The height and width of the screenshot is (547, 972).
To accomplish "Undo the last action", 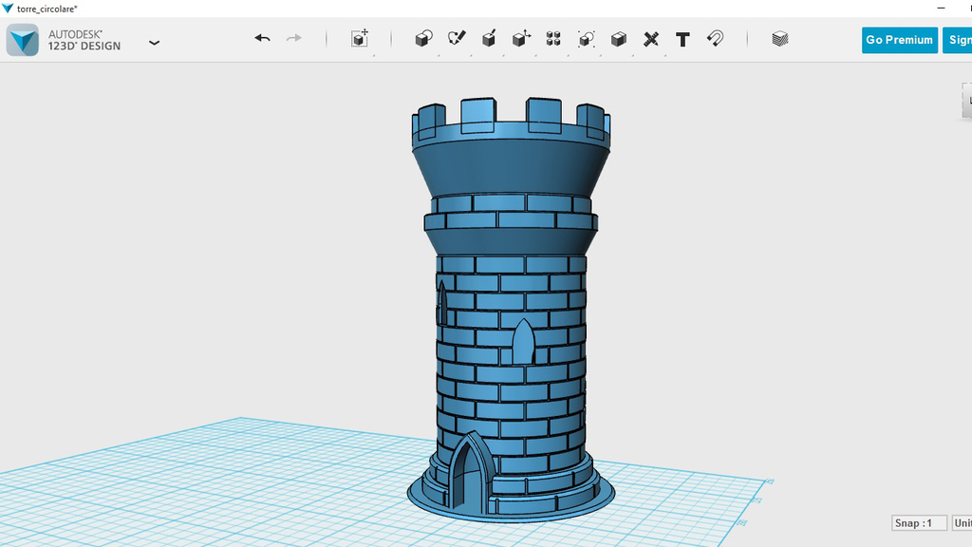I will tap(263, 39).
